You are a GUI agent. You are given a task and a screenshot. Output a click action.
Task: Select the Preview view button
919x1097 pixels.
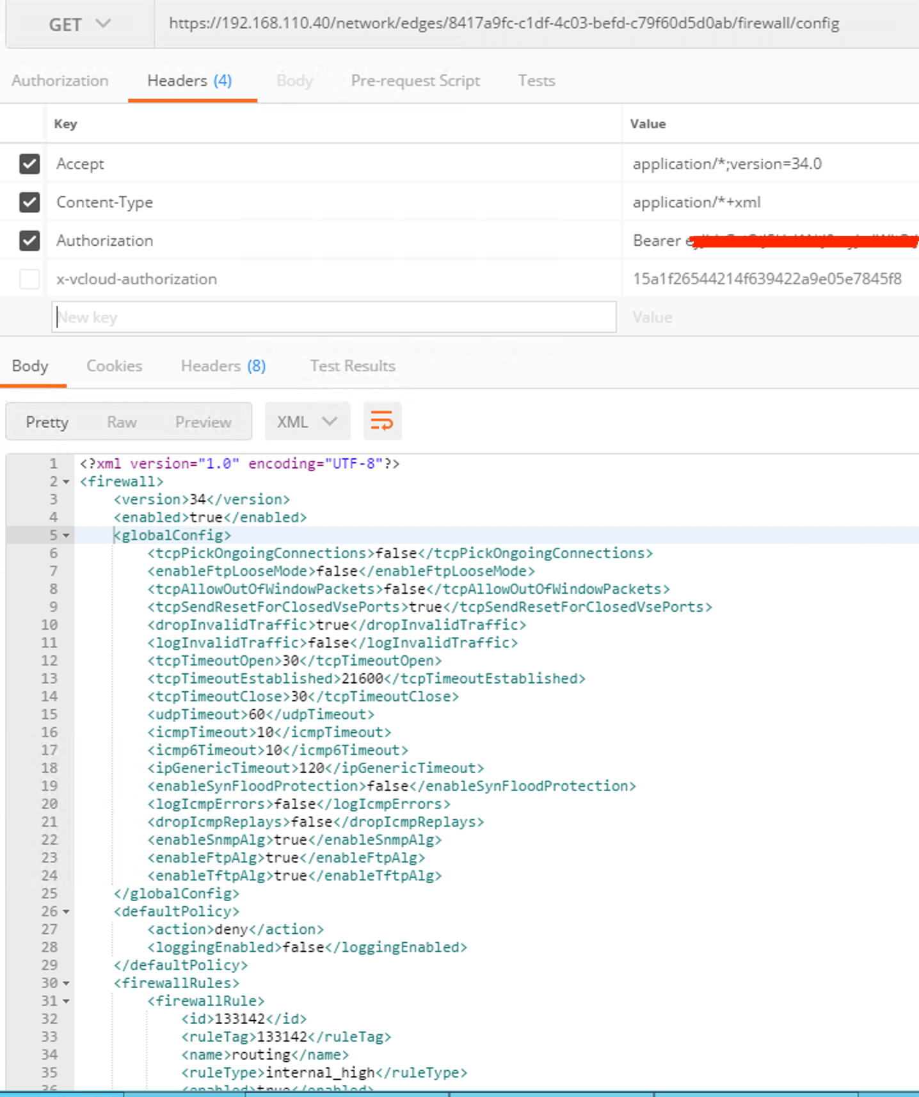point(203,422)
